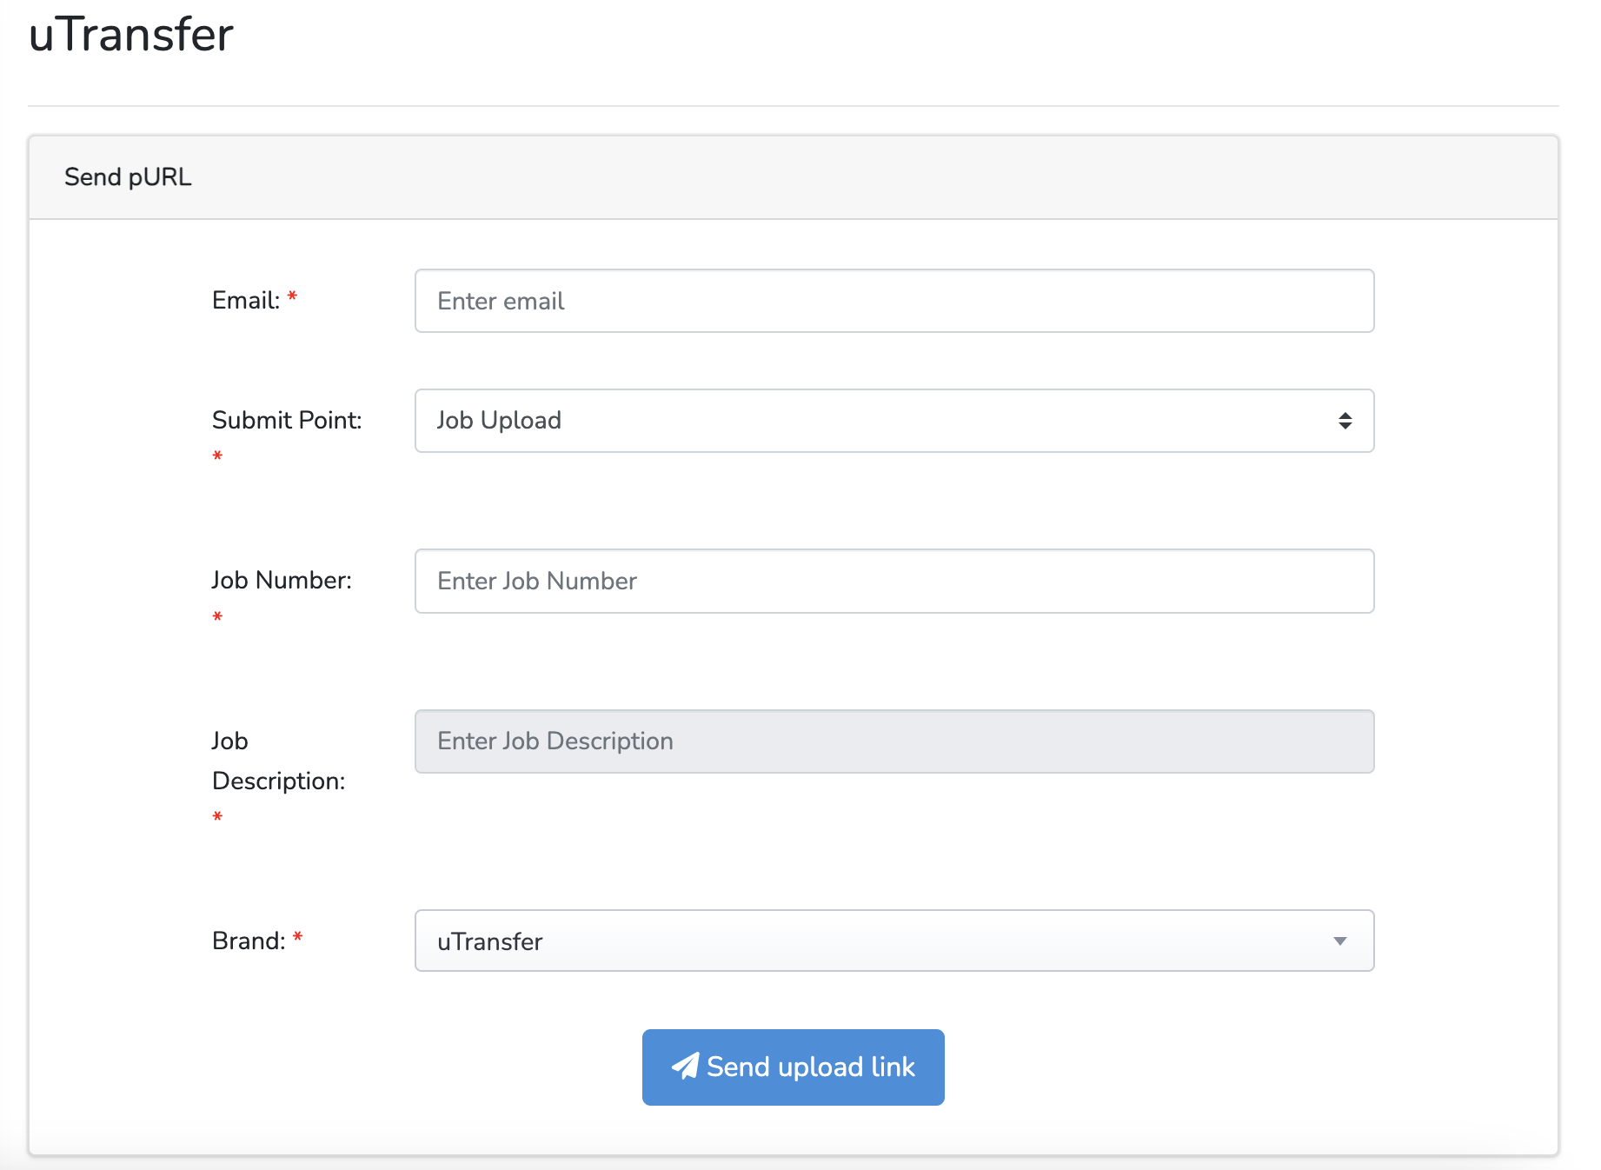Click the Brand label text
Image resolution: width=1601 pixels, height=1170 pixels.
[249, 941]
